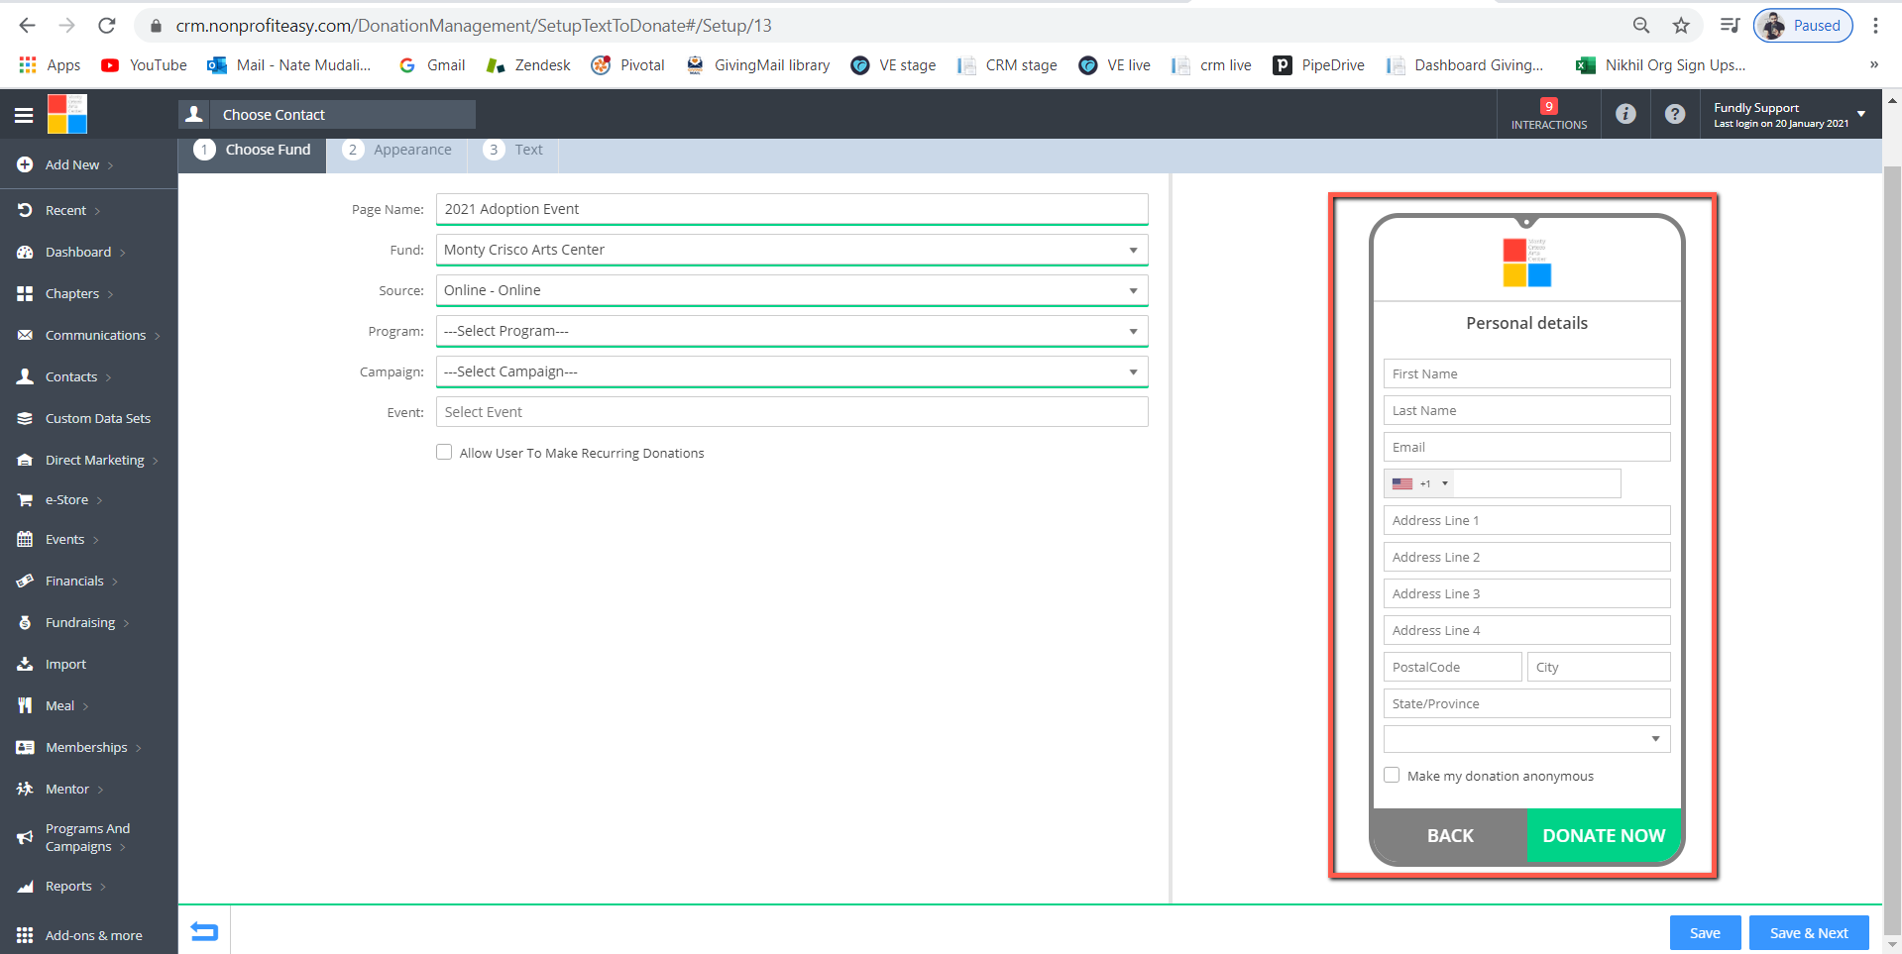Screen dimensions: 1902x954
Task: Open the empty country dropdown in preview
Action: tap(1526, 739)
